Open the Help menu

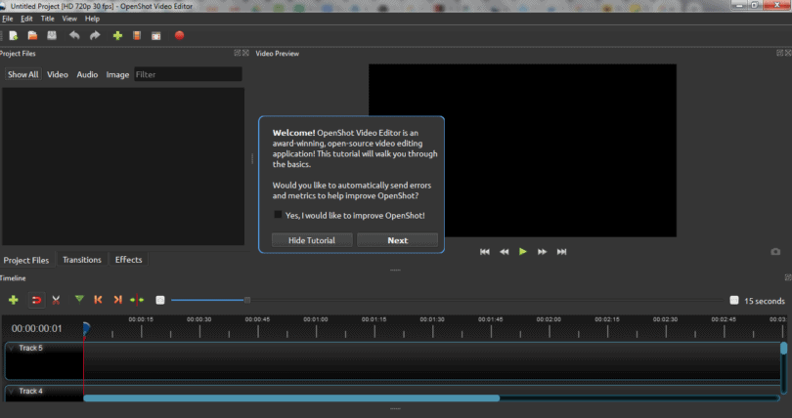pyautogui.click(x=92, y=19)
